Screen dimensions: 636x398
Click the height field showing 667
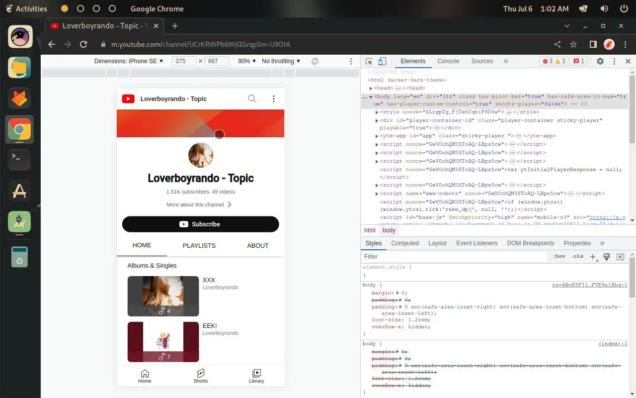pos(217,61)
